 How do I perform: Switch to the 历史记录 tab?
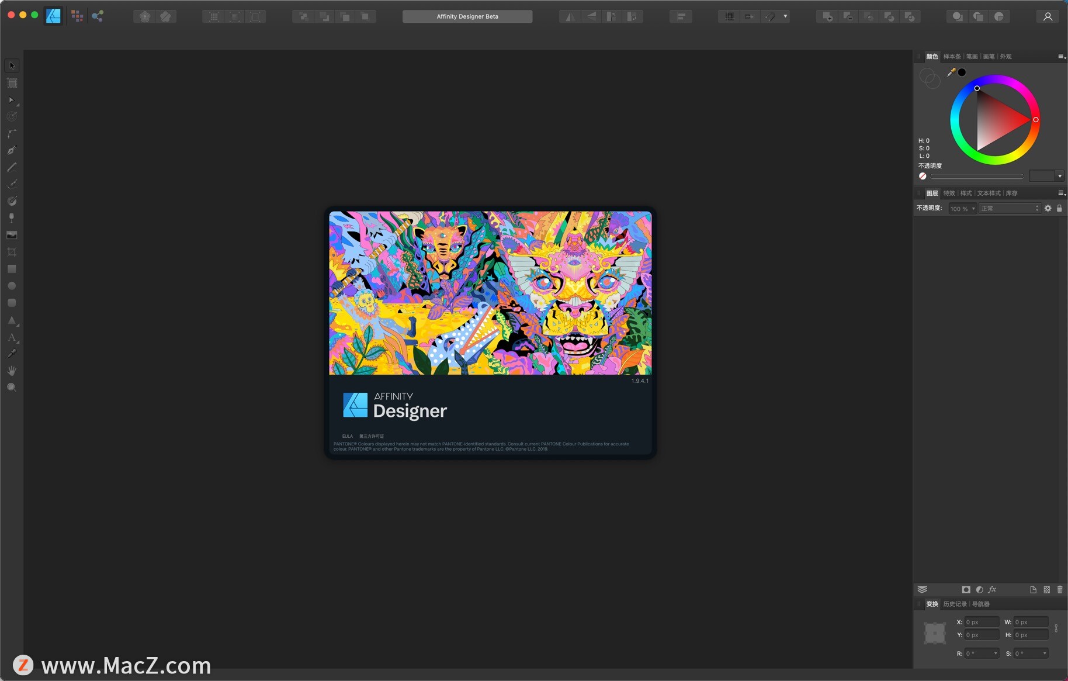point(955,604)
